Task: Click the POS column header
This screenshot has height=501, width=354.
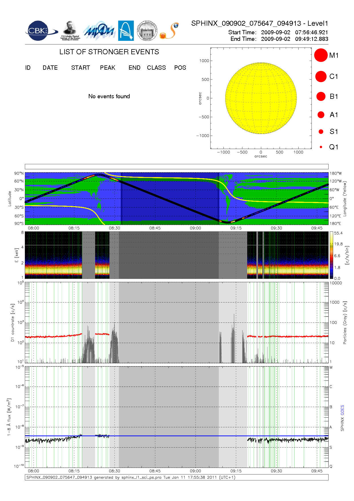Action: 180,68
